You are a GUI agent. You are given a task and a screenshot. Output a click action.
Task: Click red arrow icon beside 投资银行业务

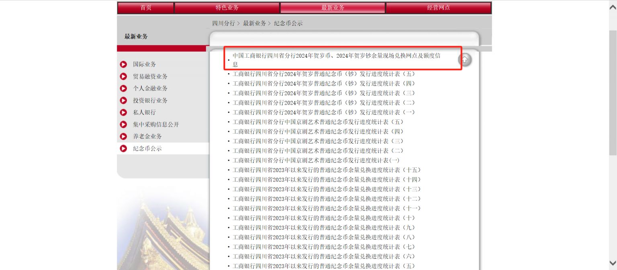click(124, 101)
